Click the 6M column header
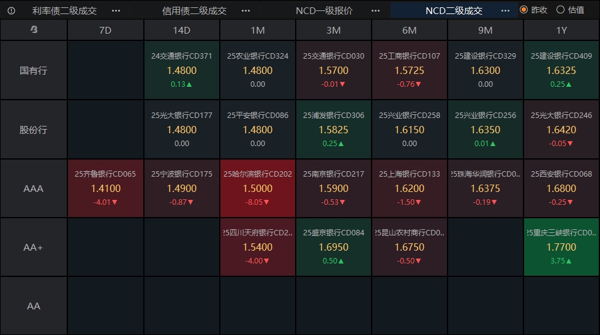600x335 pixels. [410, 30]
